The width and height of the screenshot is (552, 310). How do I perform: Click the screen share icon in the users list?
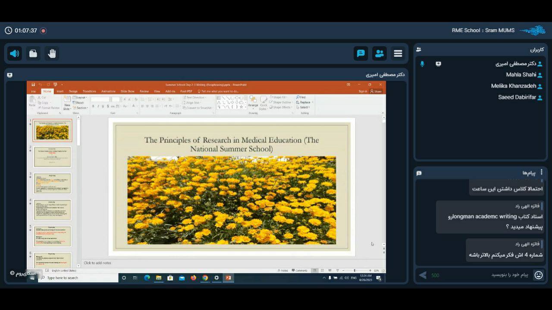[438, 64]
